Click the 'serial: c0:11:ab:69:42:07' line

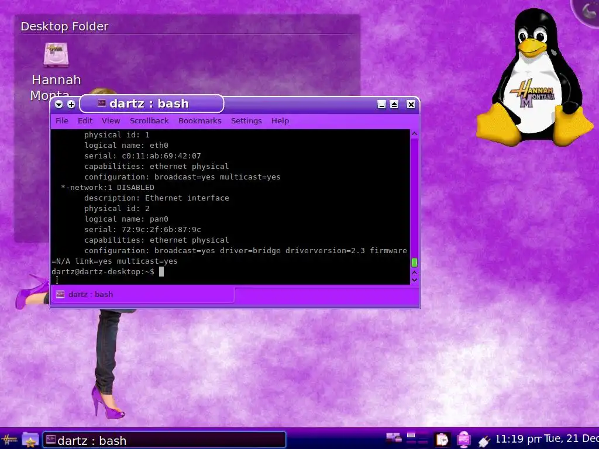pyautogui.click(x=143, y=156)
